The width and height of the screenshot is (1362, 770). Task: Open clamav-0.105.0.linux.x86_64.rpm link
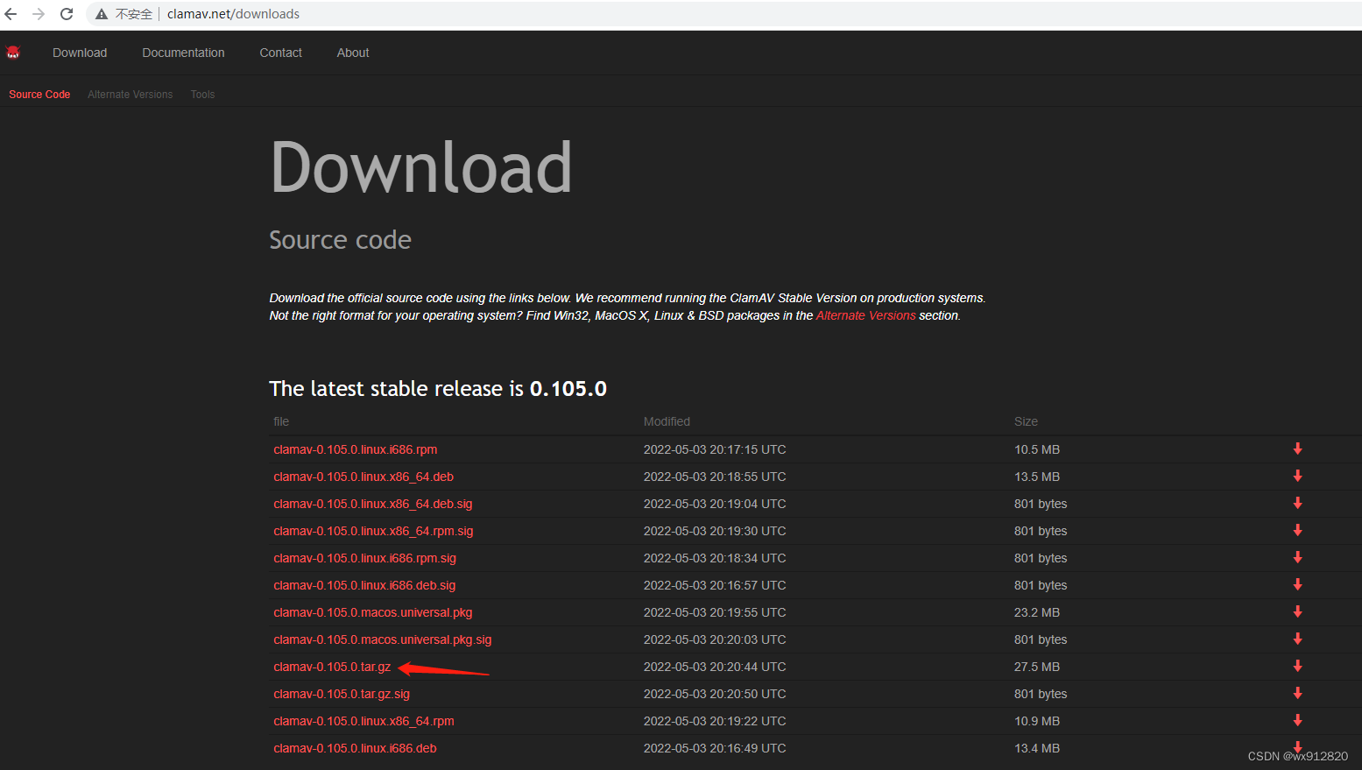tap(363, 721)
